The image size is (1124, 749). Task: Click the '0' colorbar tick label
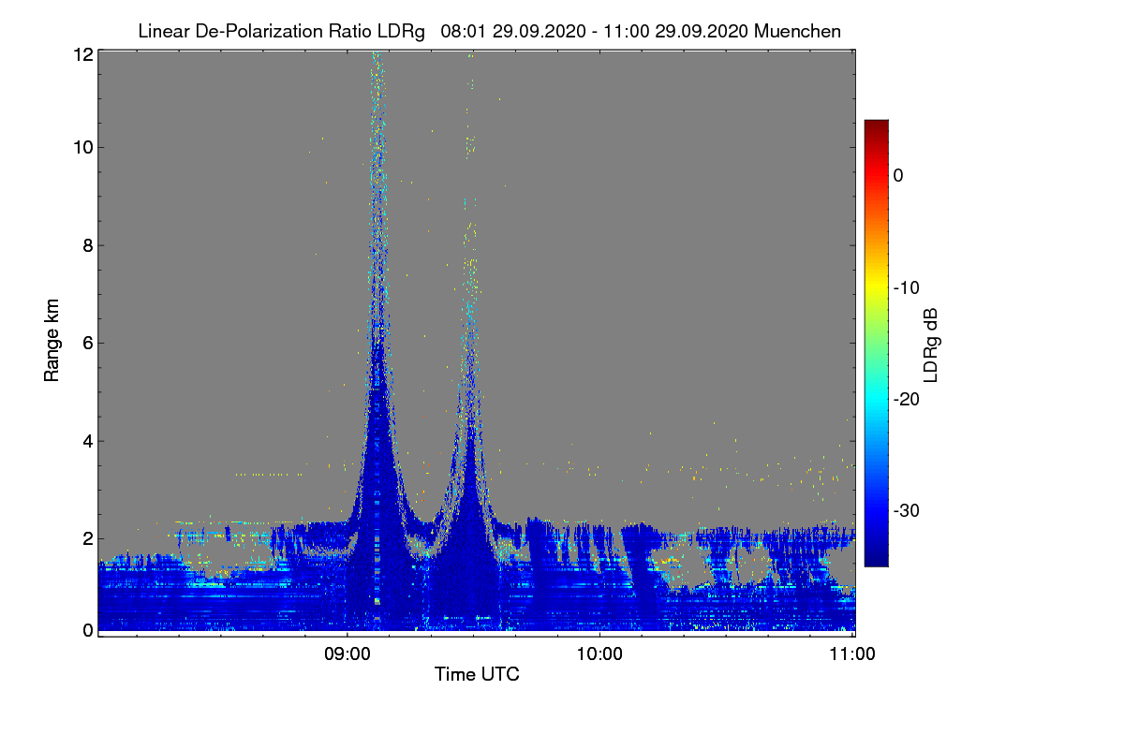898,175
